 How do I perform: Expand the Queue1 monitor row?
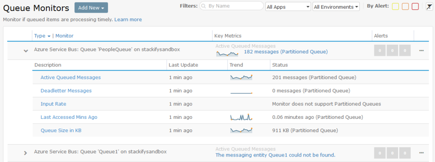[25, 153]
